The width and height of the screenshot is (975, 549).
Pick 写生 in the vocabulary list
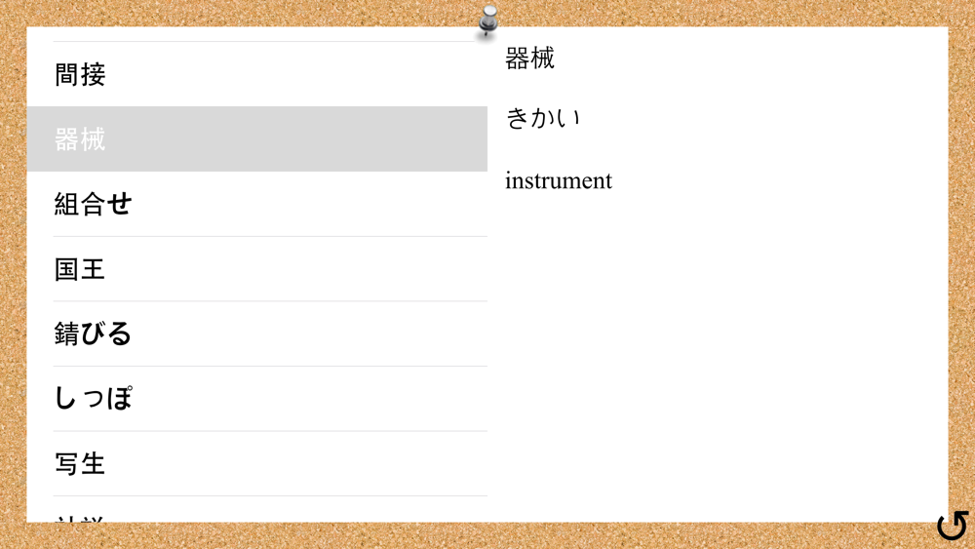point(256,464)
